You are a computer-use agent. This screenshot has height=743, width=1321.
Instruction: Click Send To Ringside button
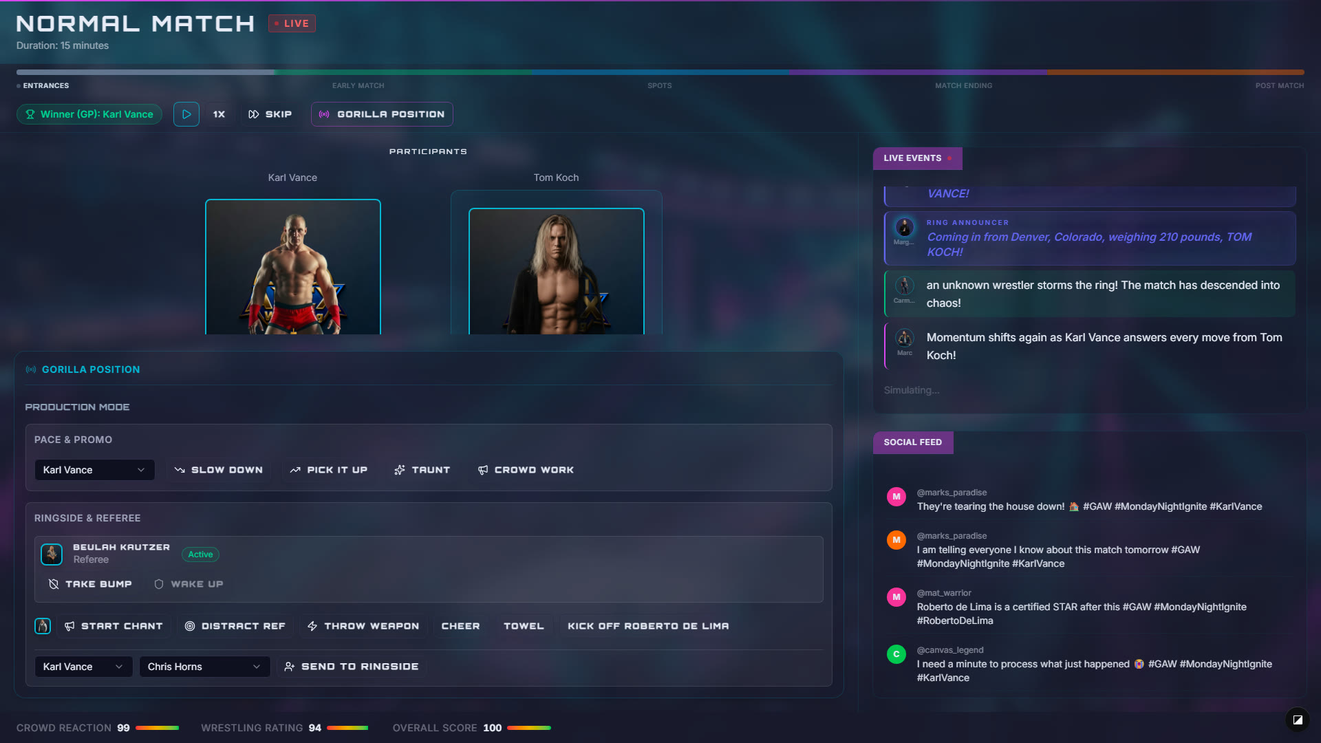[x=352, y=667]
